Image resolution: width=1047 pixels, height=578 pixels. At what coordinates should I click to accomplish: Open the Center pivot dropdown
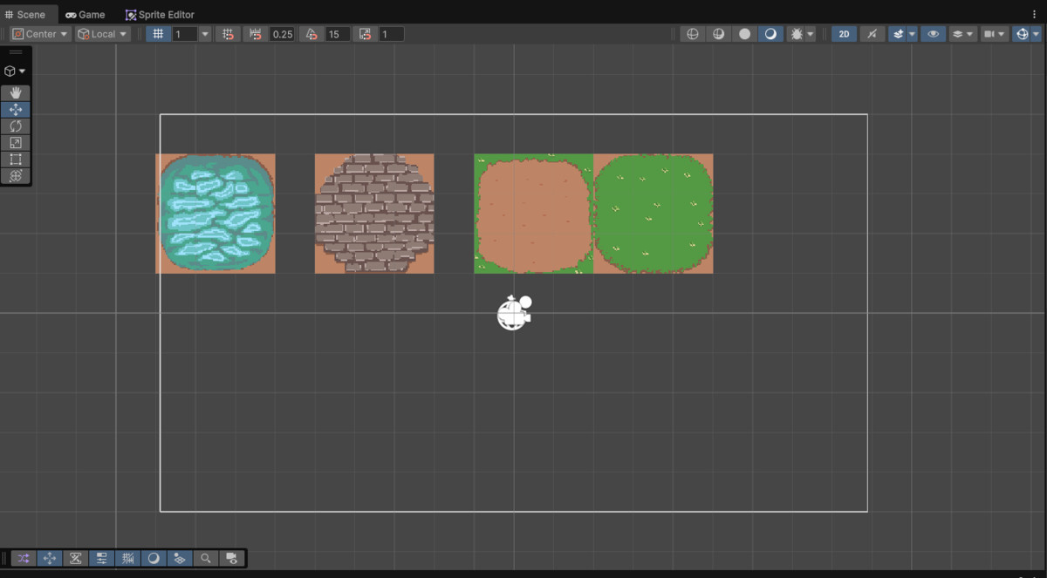40,34
